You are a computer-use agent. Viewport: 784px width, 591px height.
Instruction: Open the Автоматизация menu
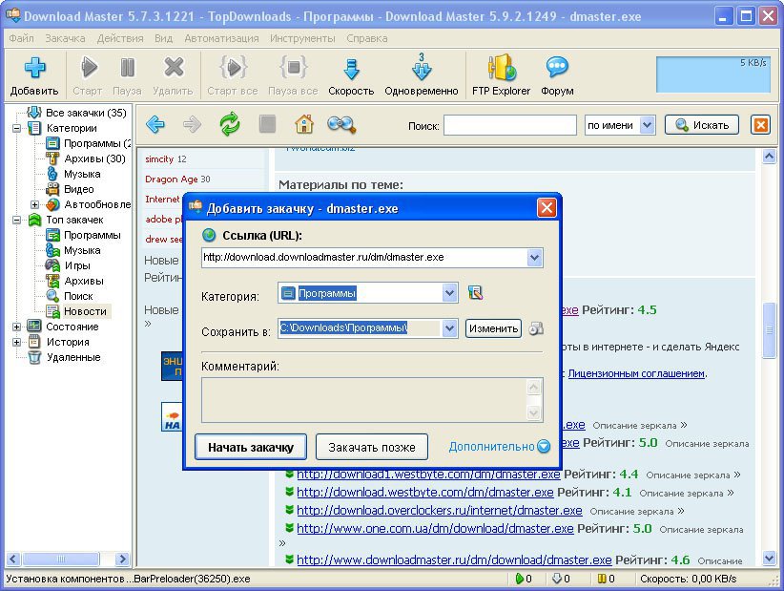coord(221,38)
